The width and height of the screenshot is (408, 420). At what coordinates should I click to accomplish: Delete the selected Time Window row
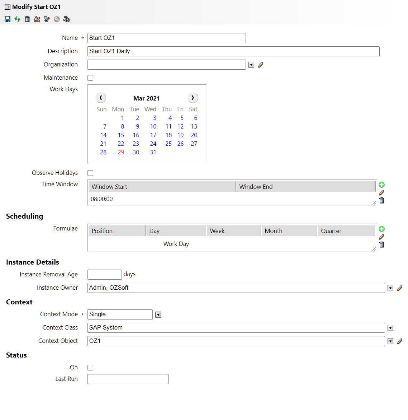[x=381, y=201]
